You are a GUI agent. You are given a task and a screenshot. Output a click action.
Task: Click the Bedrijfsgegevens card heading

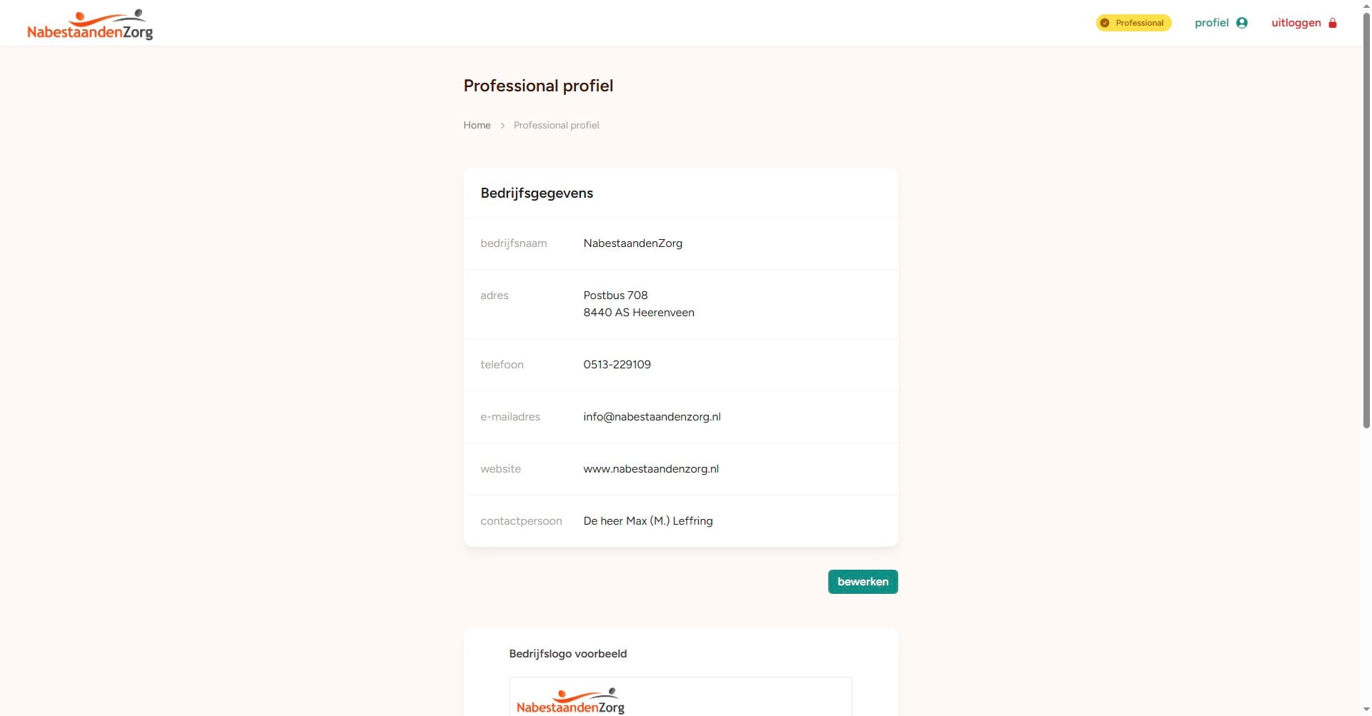click(537, 193)
